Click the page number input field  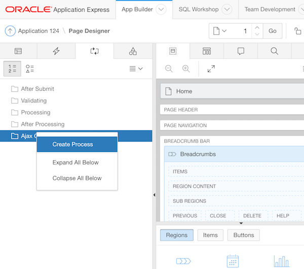click(x=239, y=31)
